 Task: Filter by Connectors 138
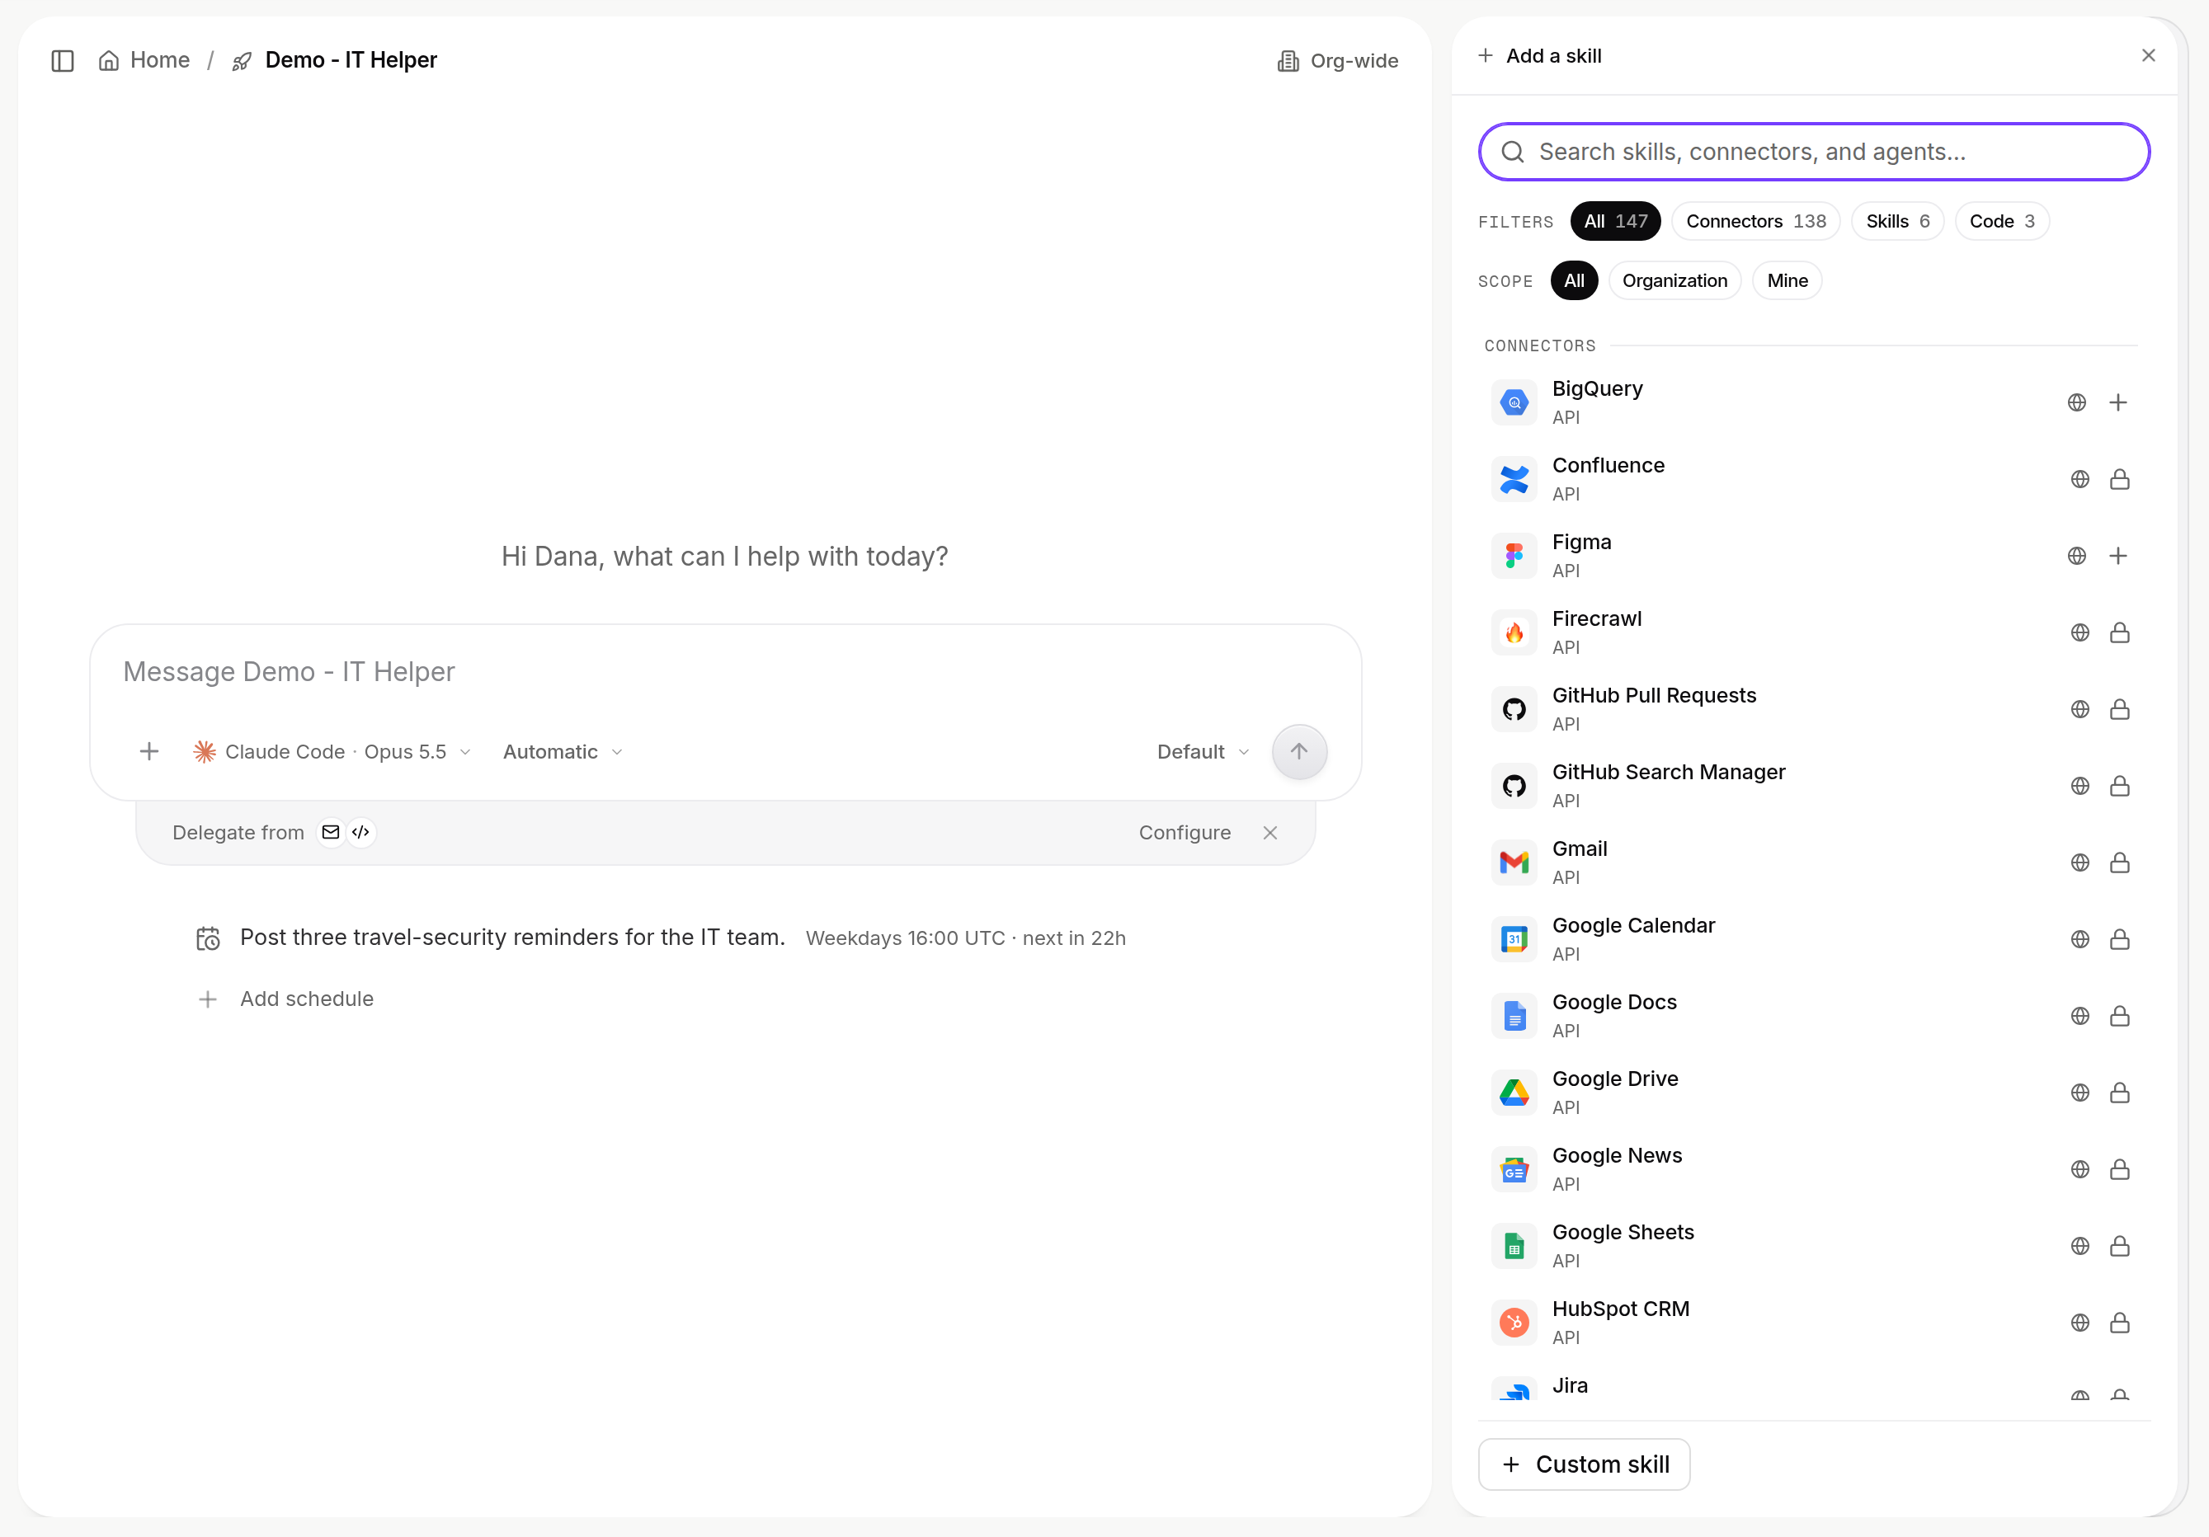coord(1754,221)
